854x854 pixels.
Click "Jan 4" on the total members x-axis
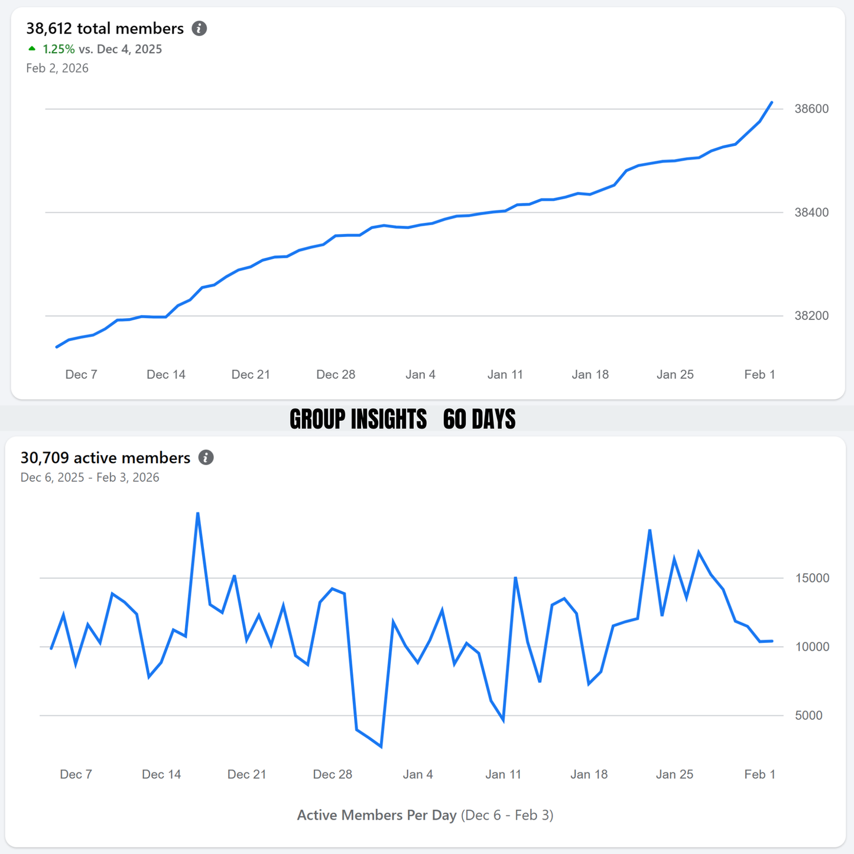pyautogui.click(x=420, y=374)
